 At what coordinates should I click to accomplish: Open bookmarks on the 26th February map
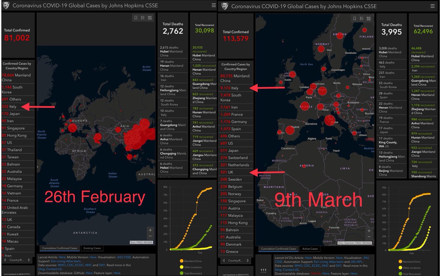(x=136, y=18)
